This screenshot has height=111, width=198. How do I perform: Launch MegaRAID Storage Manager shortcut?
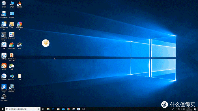coord(4,36)
